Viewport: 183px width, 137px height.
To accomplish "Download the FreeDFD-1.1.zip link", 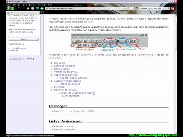I will coord(63,111).
